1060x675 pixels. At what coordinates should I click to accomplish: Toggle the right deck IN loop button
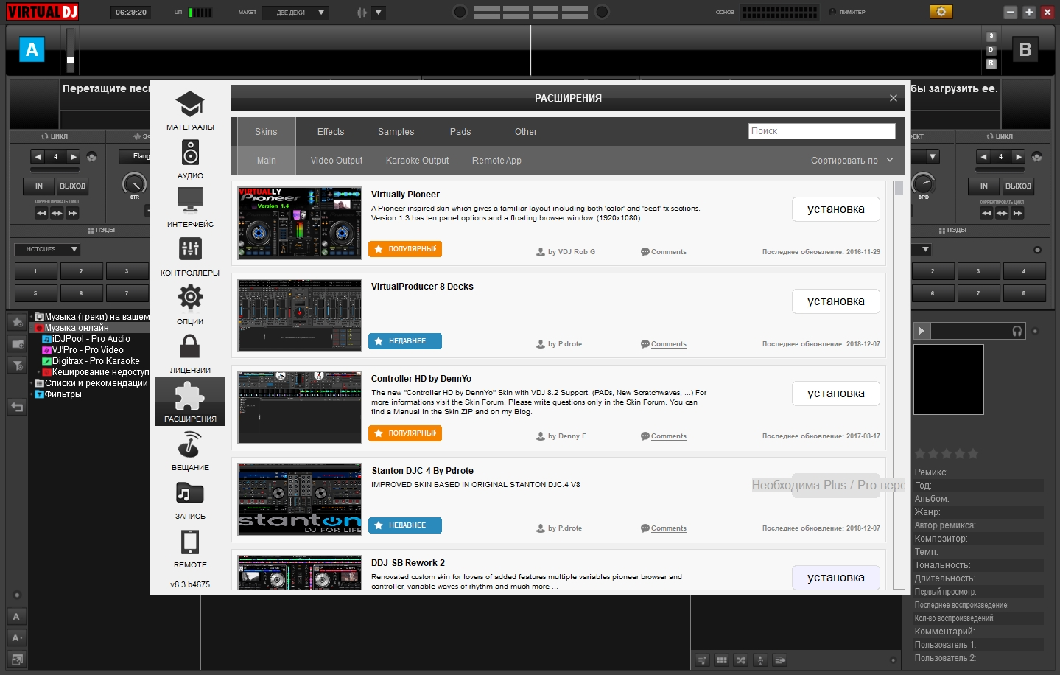pos(984,186)
